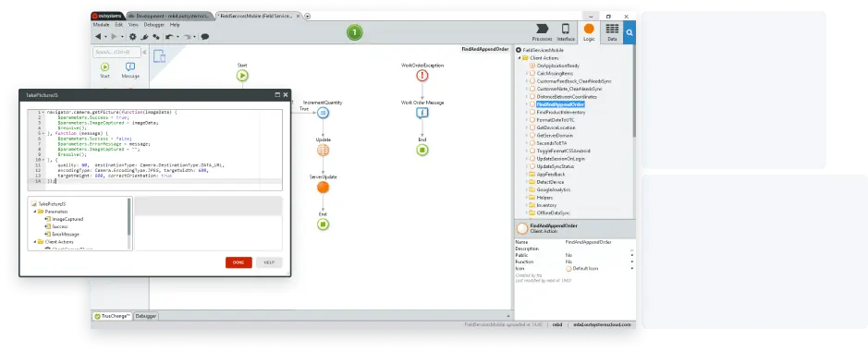This screenshot has height=352, width=868.
Task: Select the ServerUpdate orange node
Action: pos(323,187)
